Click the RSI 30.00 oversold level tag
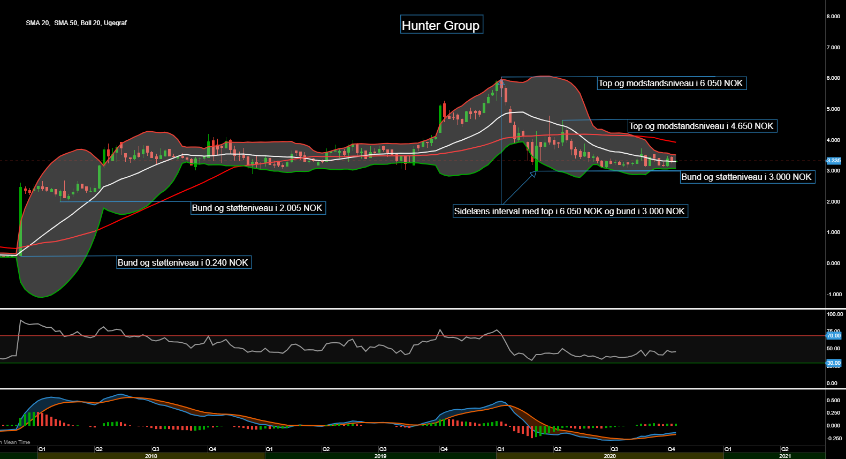Image resolution: width=846 pixels, height=459 pixels. point(834,363)
